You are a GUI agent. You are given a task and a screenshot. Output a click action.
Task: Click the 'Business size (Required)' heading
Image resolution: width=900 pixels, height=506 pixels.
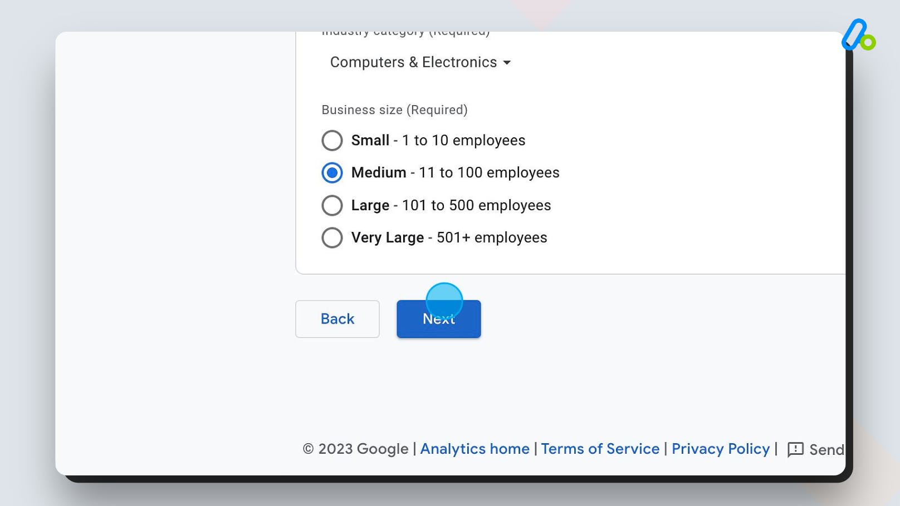point(394,110)
